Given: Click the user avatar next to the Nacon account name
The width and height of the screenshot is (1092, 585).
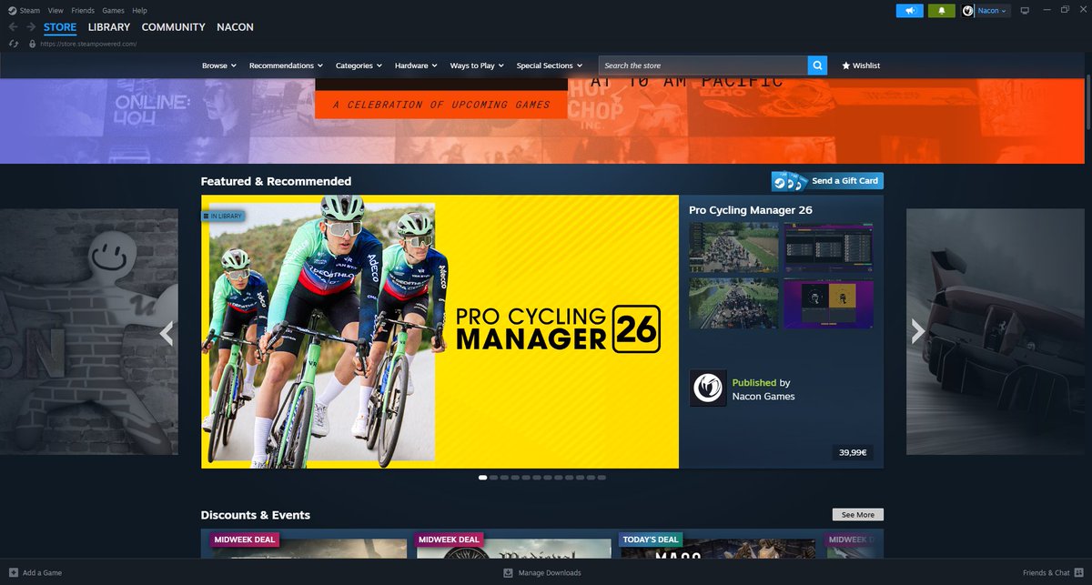Looking at the screenshot, I should pos(967,11).
